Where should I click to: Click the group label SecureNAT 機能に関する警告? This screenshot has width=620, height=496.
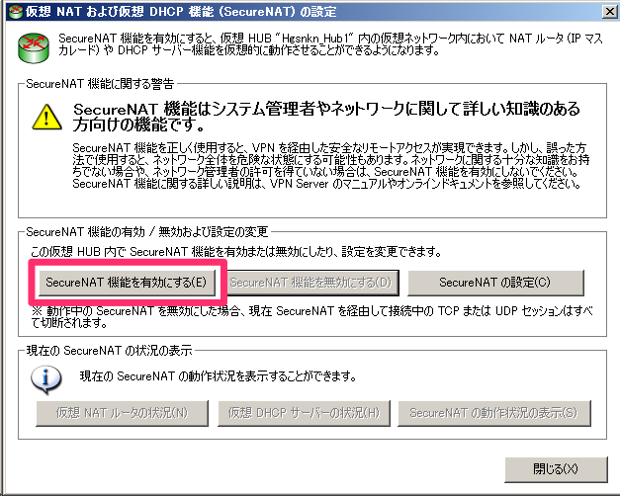100,84
